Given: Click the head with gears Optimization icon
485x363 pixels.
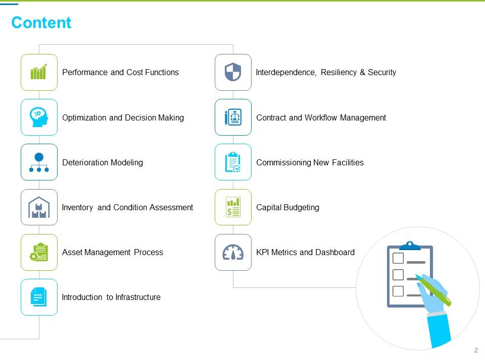Looking at the screenshot, I should [39, 117].
